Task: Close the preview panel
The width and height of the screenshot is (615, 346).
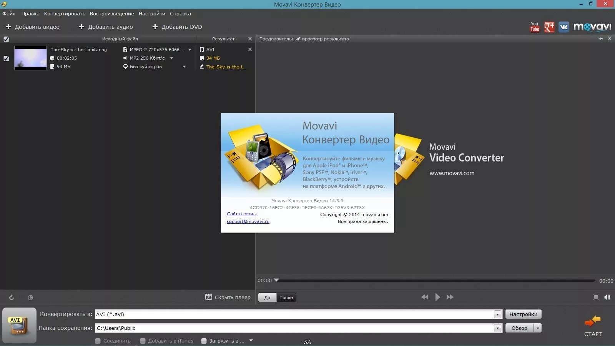Action: point(610,39)
